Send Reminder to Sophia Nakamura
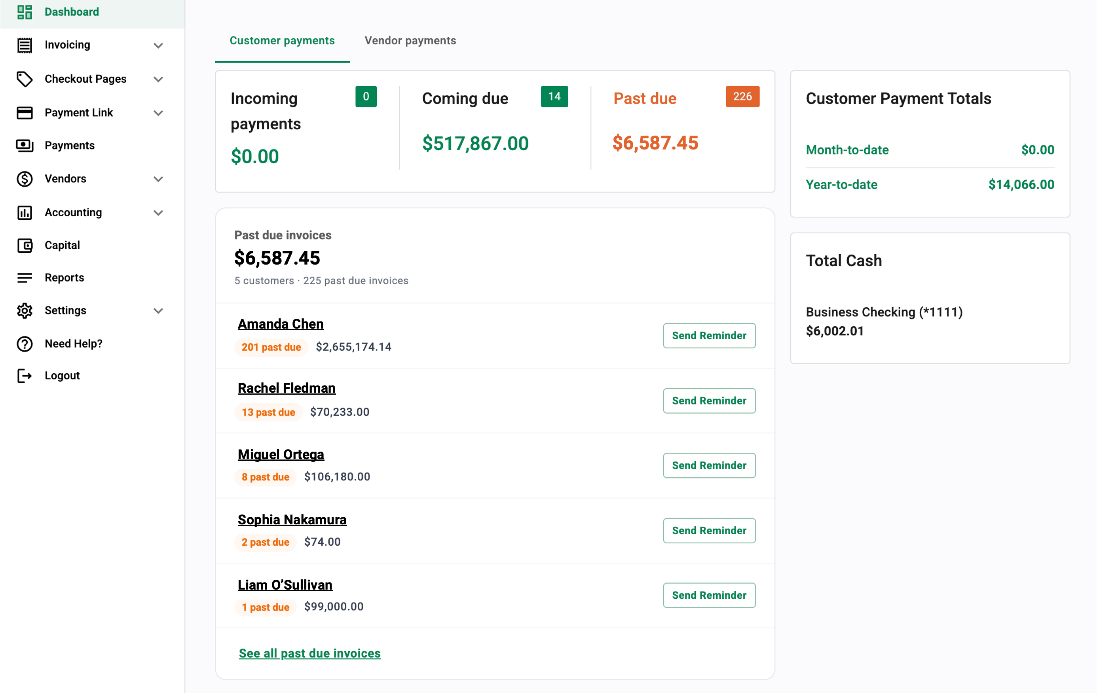 (x=709, y=530)
